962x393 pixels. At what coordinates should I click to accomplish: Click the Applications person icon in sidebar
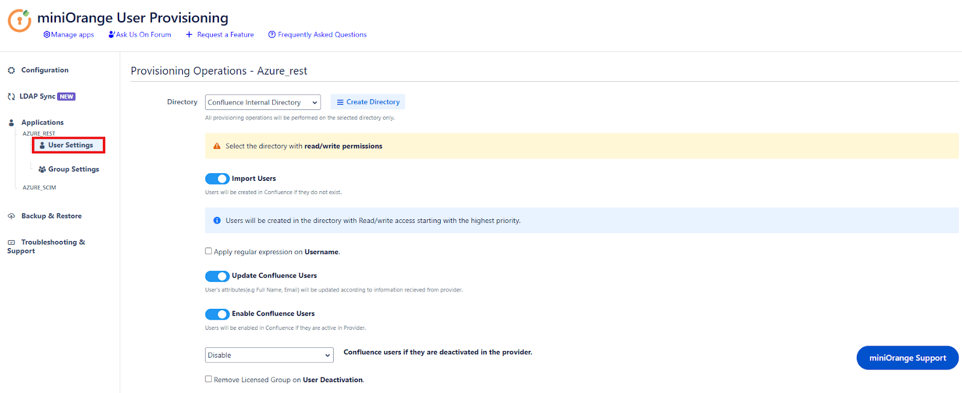pos(11,123)
